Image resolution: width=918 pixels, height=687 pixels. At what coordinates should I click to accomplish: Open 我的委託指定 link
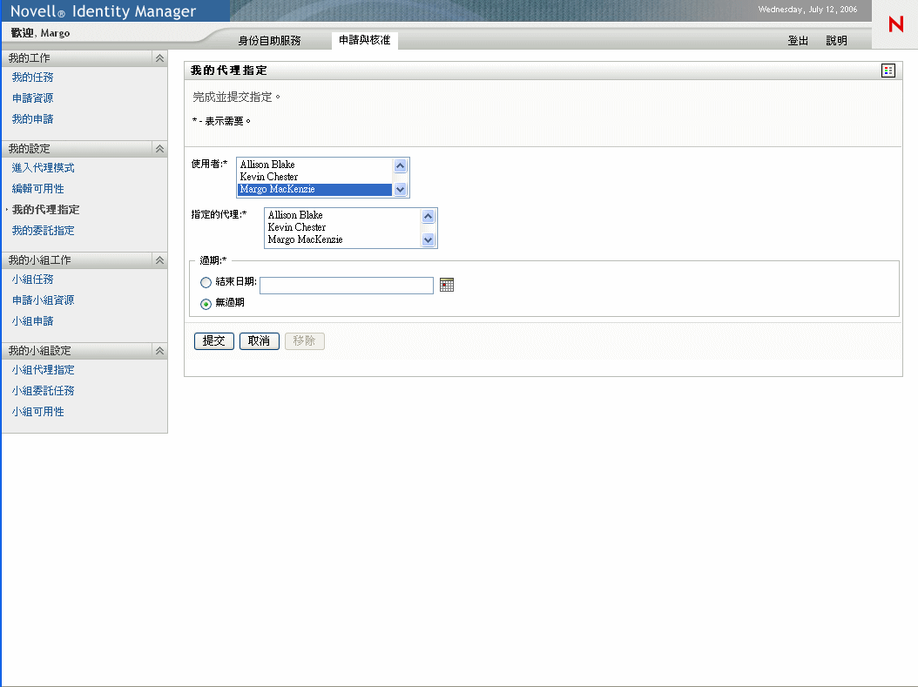44,231
